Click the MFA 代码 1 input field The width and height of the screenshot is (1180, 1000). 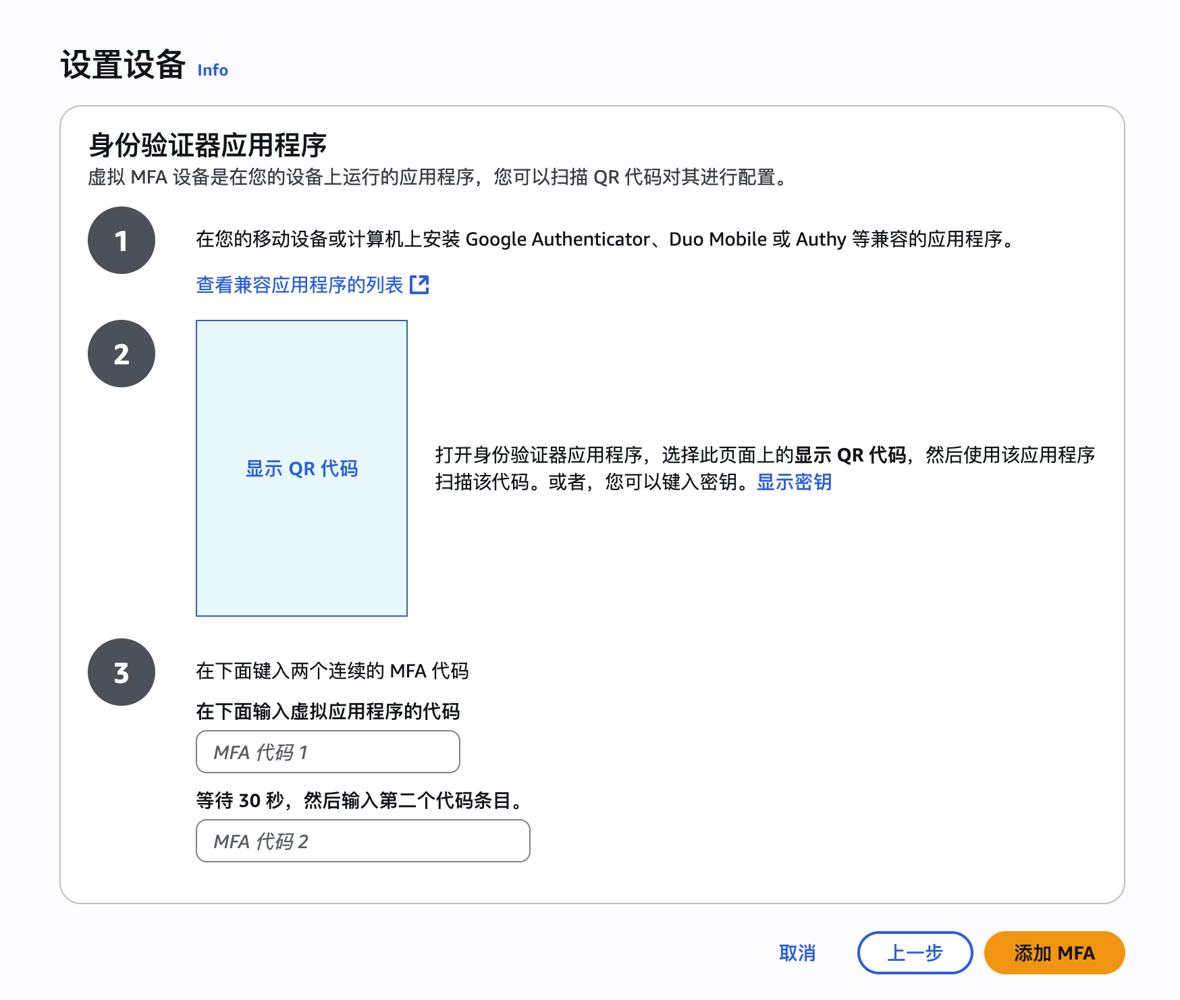coord(327,751)
